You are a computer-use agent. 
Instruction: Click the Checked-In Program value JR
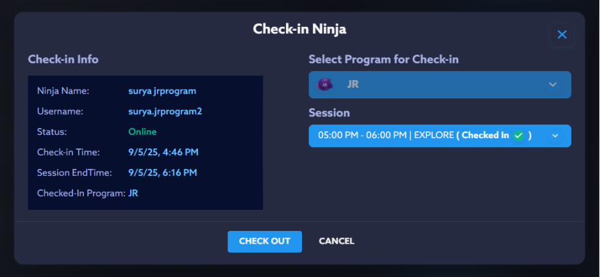point(134,193)
